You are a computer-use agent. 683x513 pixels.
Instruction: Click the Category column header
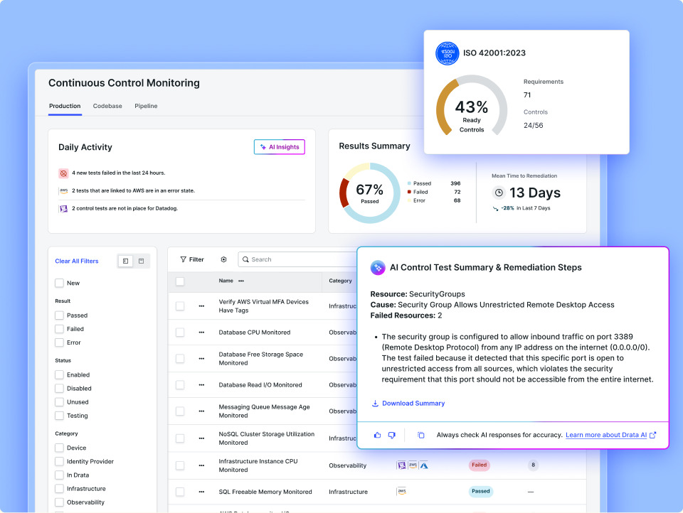pyautogui.click(x=340, y=281)
